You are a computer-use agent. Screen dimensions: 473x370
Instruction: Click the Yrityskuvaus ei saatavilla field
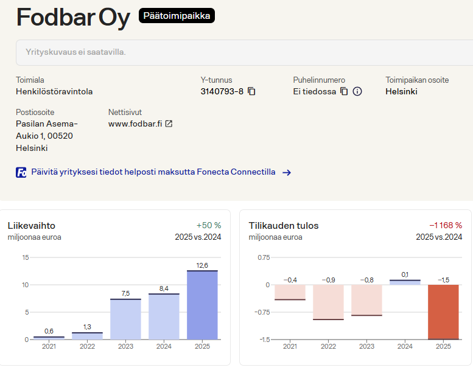244,52
